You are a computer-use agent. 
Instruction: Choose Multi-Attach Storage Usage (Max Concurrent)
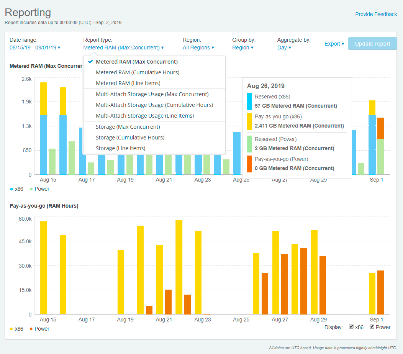coord(152,94)
